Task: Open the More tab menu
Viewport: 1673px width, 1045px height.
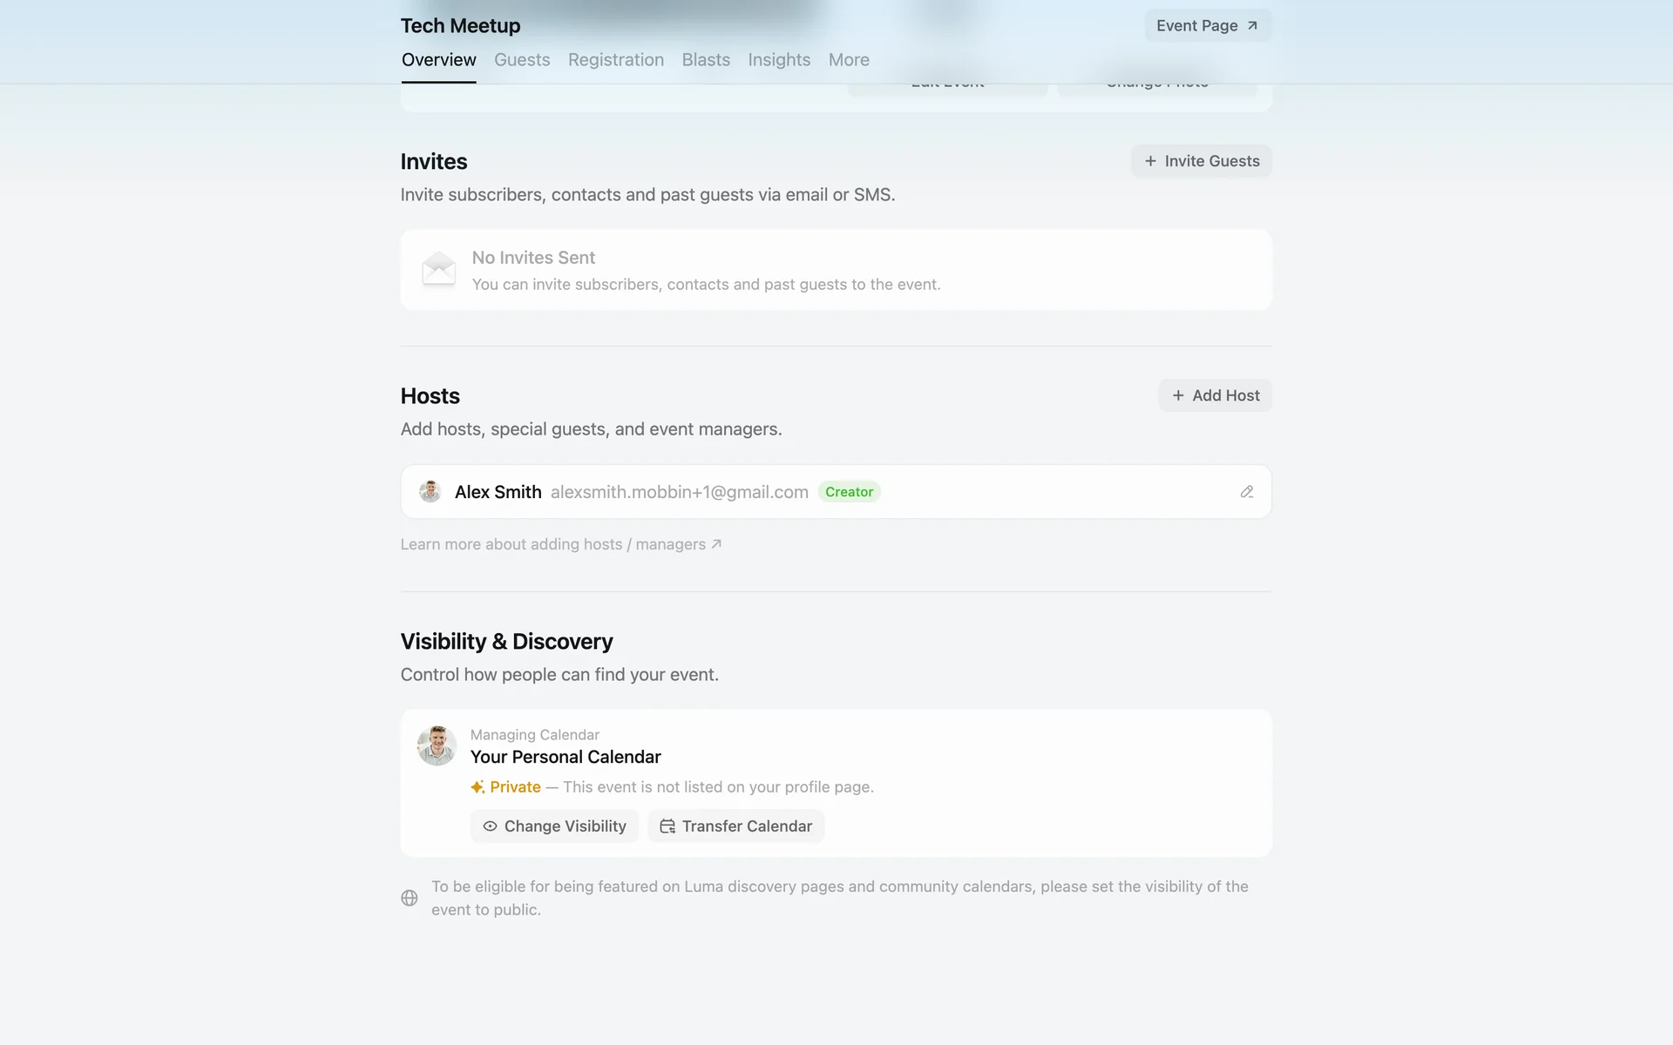Action: 849,60
